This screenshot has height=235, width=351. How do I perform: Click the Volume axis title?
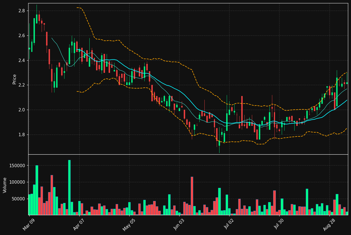click(x=5, y=185)
